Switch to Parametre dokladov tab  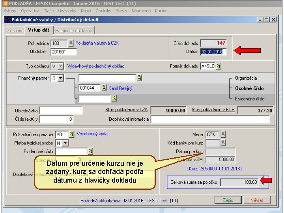pos(74,31)
